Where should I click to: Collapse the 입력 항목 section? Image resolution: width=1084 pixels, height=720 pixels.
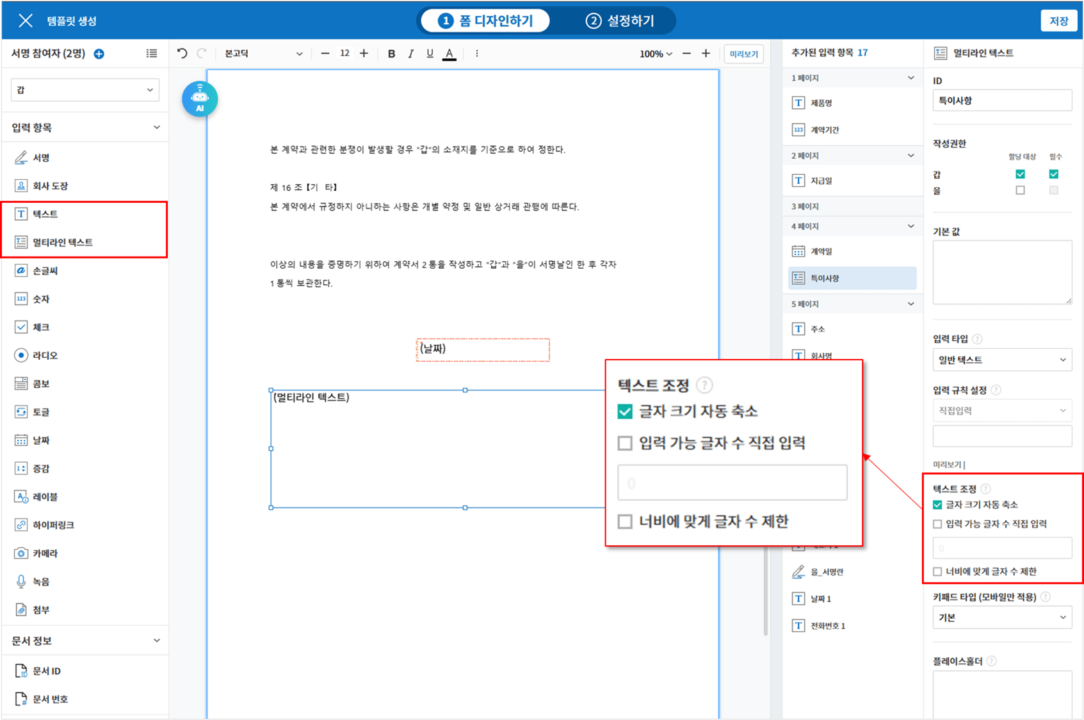(156, 127)
